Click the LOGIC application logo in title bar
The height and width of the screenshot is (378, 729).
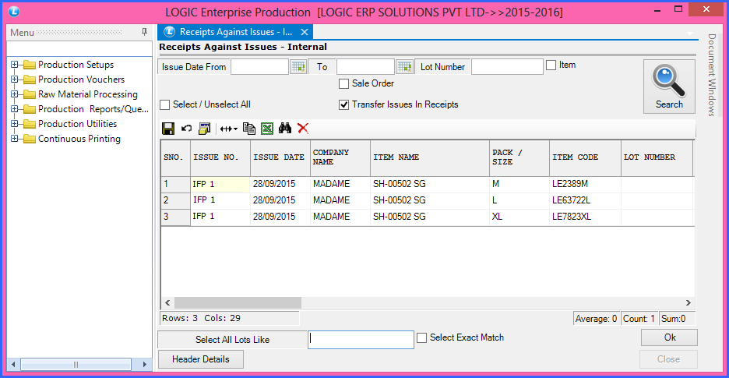click(15, 11)
